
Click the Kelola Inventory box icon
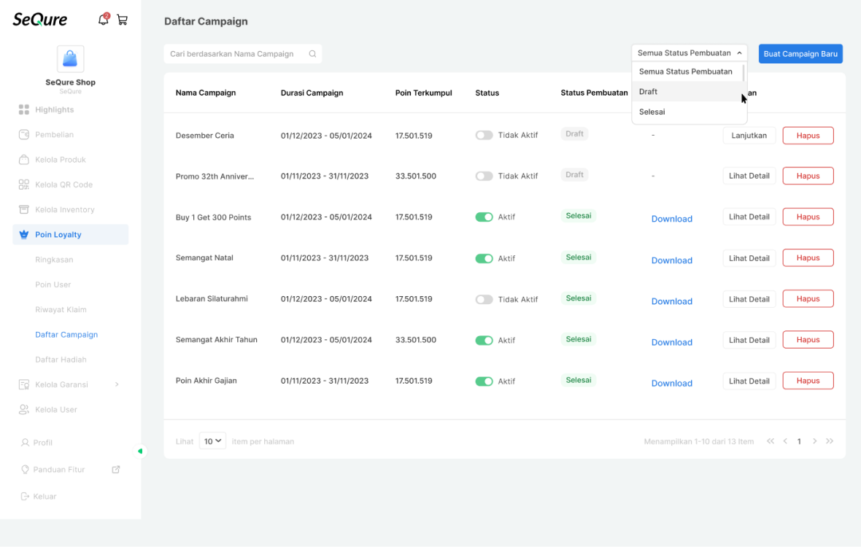pos(23,209)
